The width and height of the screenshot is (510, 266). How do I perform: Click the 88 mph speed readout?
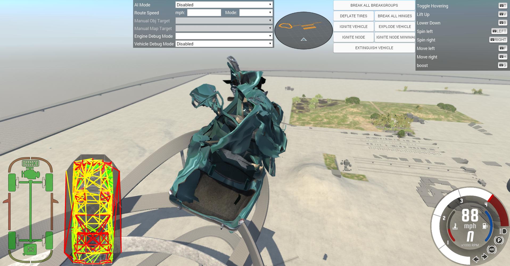pyautogui.click(x=470, y=216)
